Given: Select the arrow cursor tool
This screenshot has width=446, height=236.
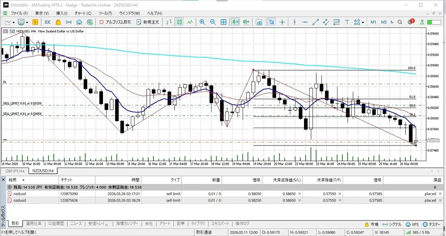Looking at the screenshot, I should [x=272, y=22].
